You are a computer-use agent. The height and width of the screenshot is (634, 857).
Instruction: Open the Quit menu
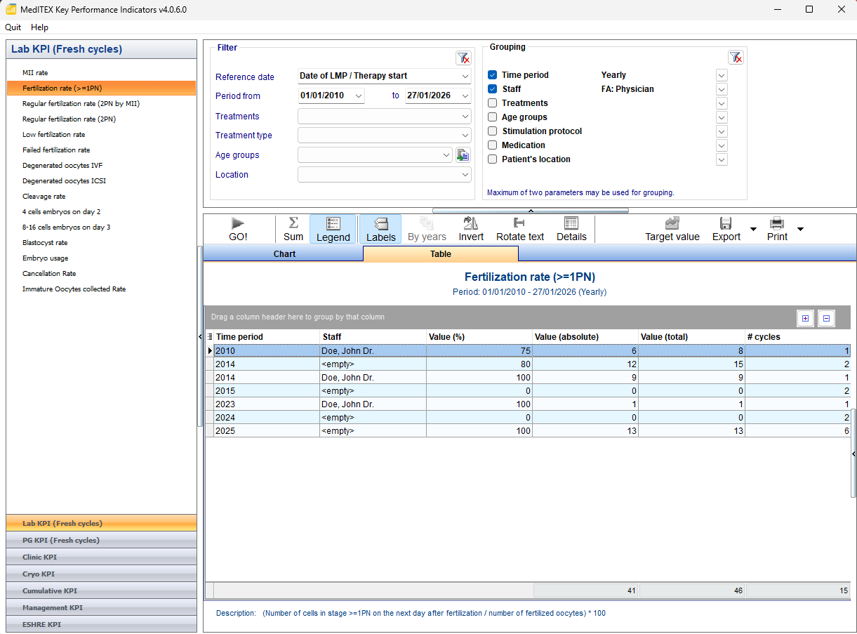[x=13, y=27]
